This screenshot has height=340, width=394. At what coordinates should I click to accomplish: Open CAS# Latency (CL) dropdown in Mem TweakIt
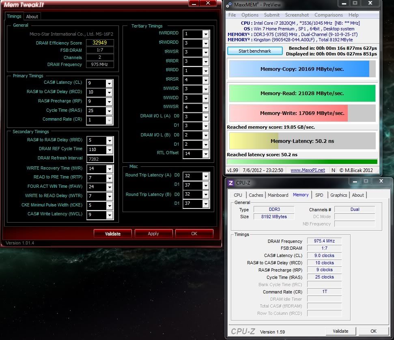(109, 83)
